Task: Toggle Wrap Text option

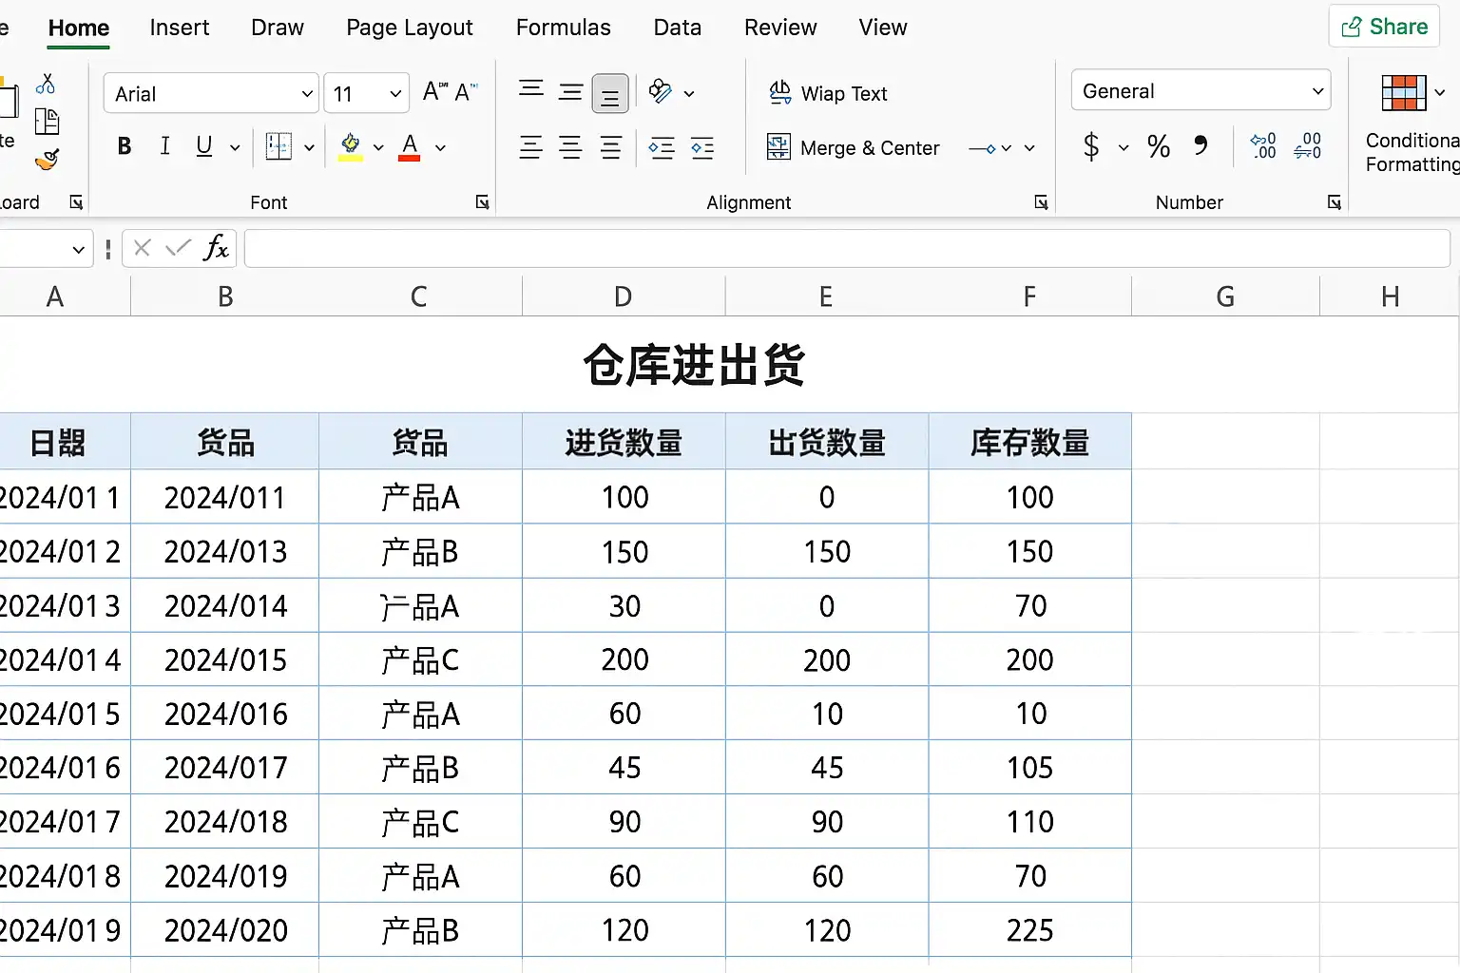Action: click(828, 93)
